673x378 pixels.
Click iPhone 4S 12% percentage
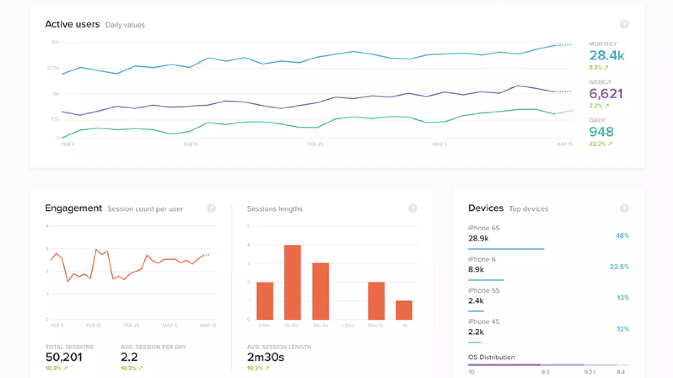click(623, 329)
